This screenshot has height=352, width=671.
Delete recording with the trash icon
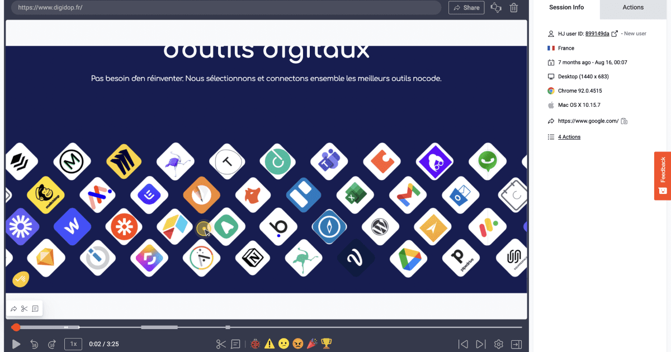pyautogui.click(x=514, y=8)
